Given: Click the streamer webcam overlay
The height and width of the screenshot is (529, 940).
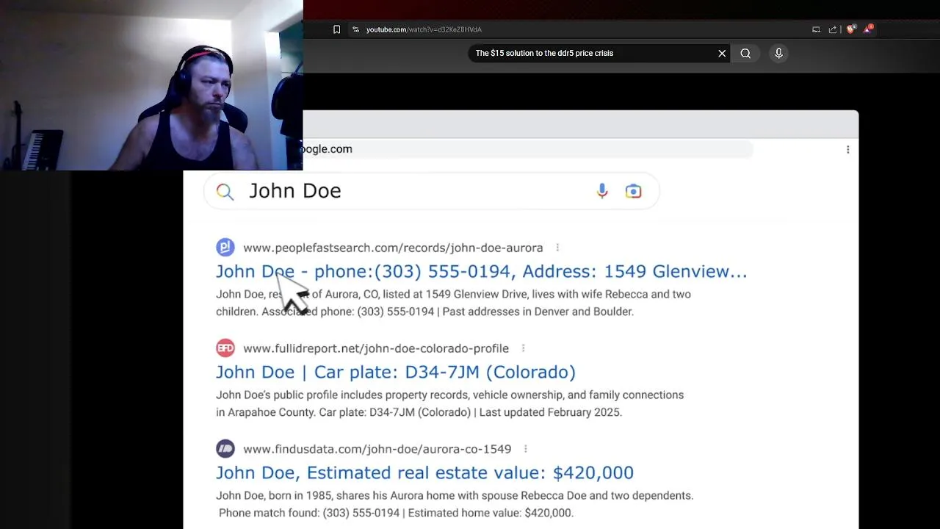Looking at the screenshot, I should coord(151,85).
